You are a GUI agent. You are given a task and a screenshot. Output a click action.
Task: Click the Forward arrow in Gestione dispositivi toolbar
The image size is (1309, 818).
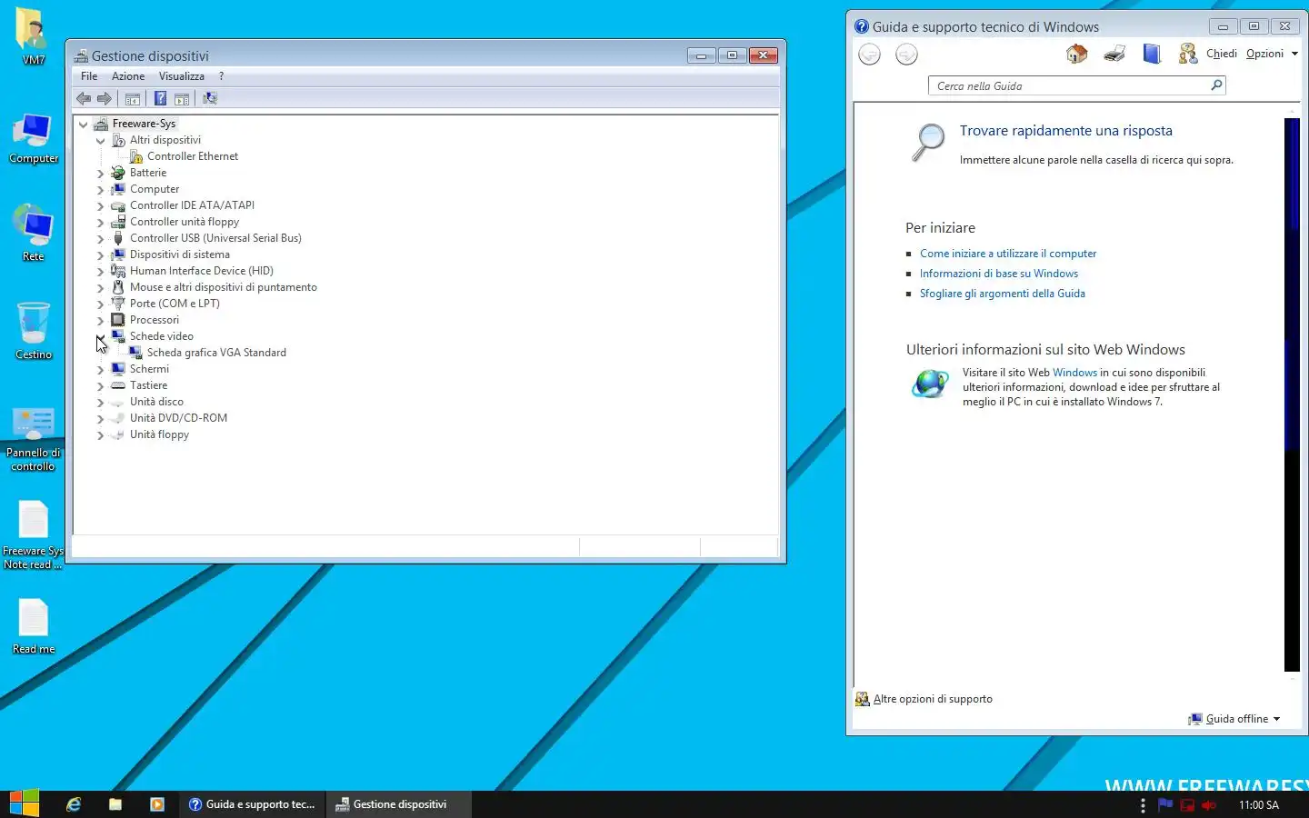point(105,98)
